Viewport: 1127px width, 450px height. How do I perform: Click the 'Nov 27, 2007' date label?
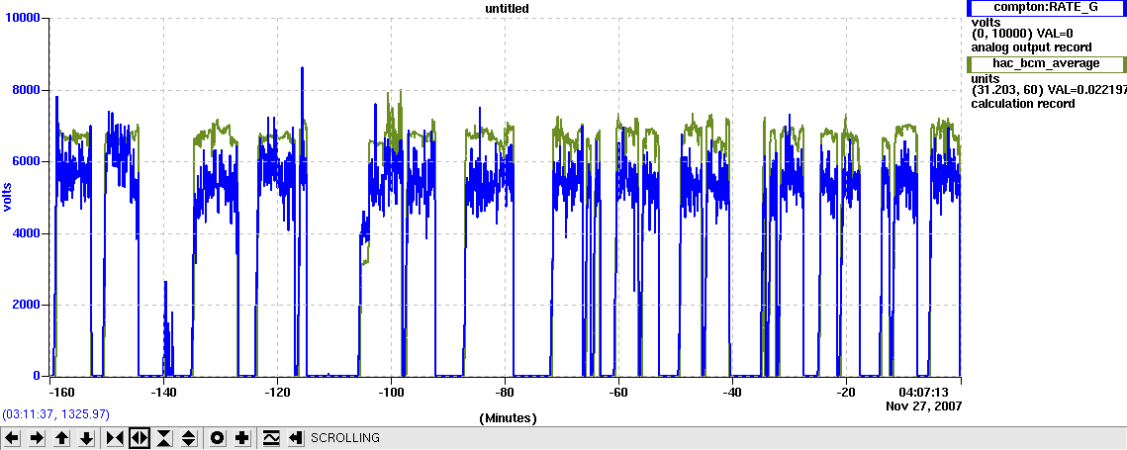924,405
